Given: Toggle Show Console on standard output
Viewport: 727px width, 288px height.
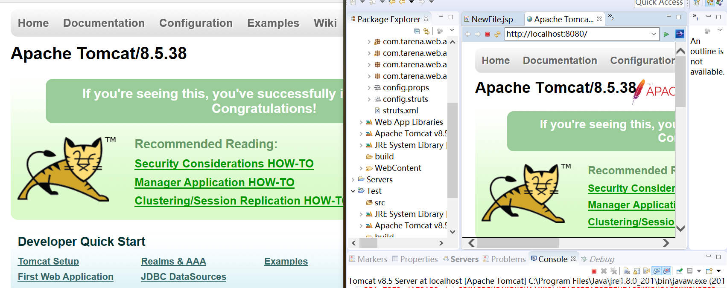Looking at the screenshot, I should 656,271.
